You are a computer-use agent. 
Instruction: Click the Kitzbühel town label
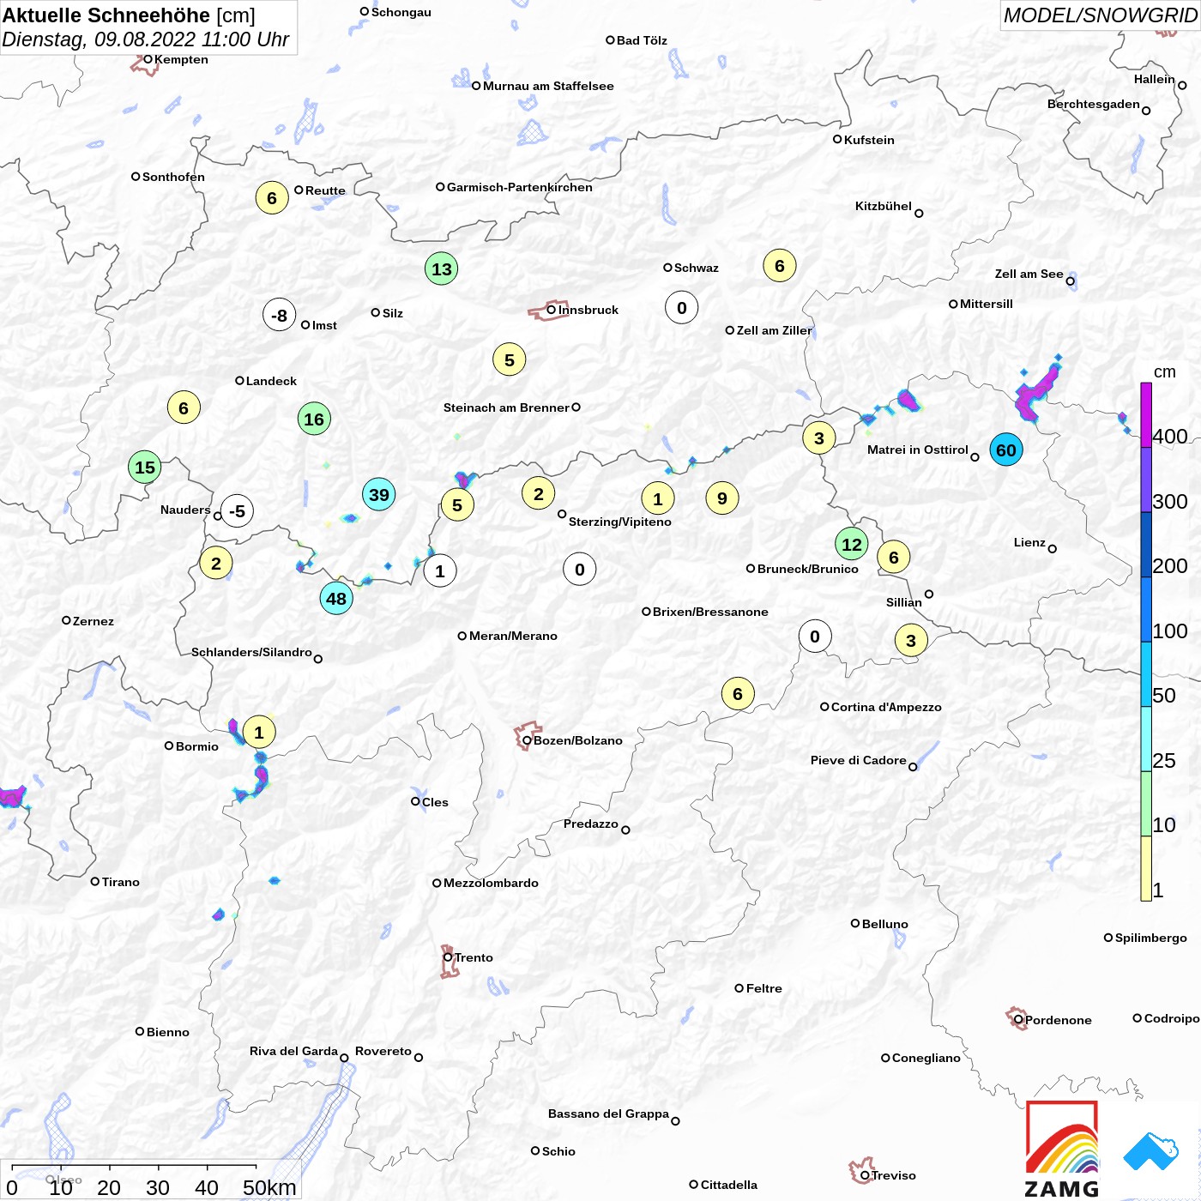pyautogui.click(x=884, y=206)
